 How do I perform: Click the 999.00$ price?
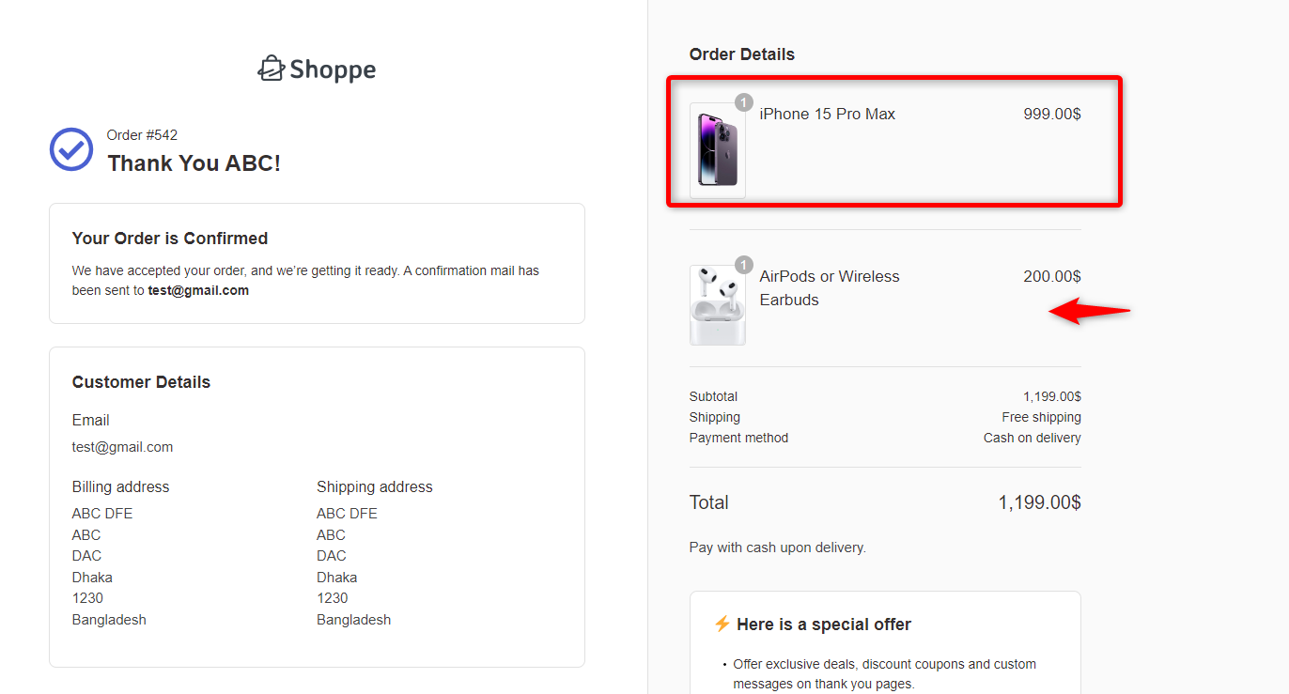[x=1052, y=114]
